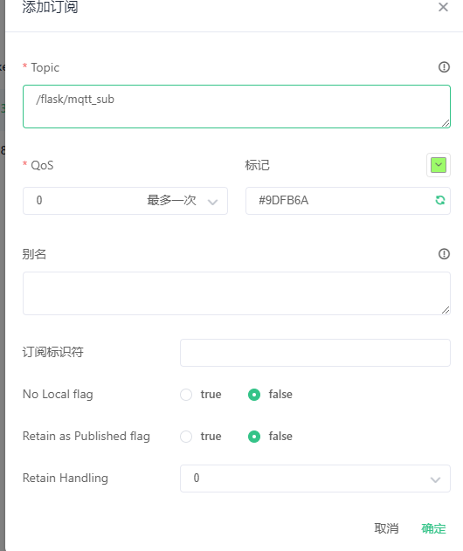Screen dimensions: 463x551
Task: Open the QoS dropdown
Action: pyautogui.click(x=125, y=201)
